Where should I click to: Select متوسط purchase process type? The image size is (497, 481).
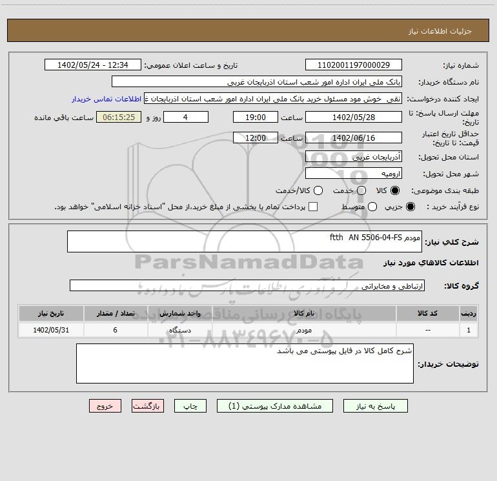click(372, 207)
